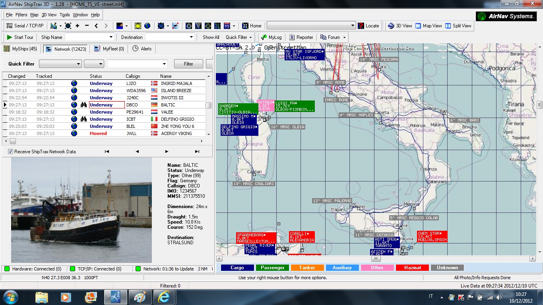The image size is (543, 305).
Task: Select the ISLAND BREEZE ship row
Action: tap(104, 91)
